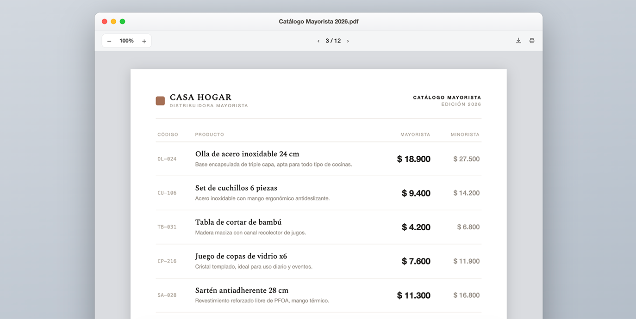This screenshot has width=636, height=319.
Task: Click the CÓDIGO column header
Action: (168, 135)
